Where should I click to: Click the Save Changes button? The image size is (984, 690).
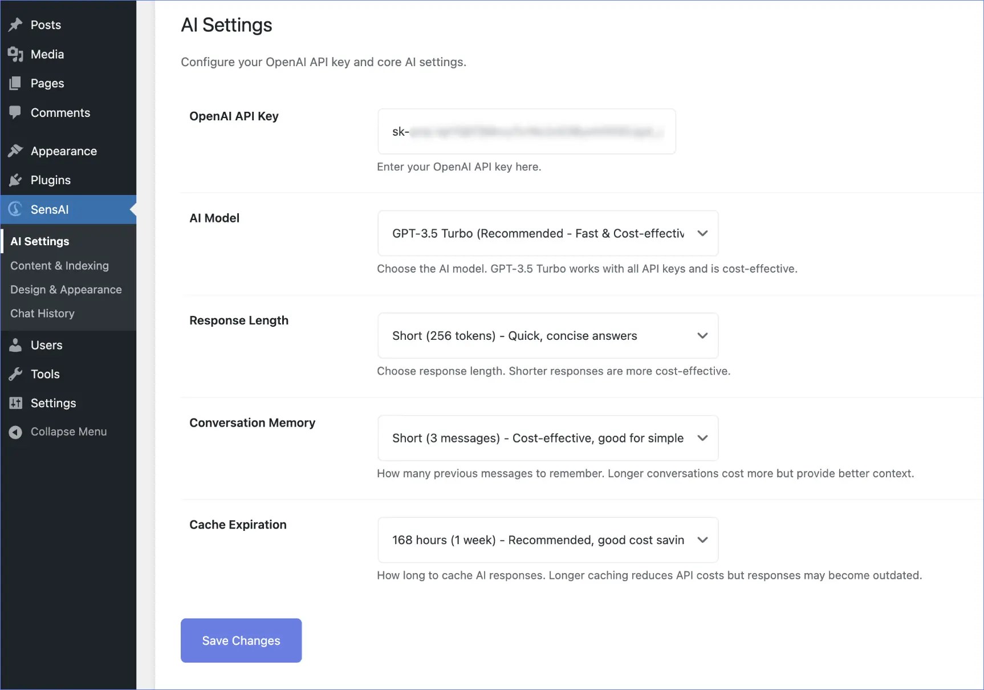241,640
